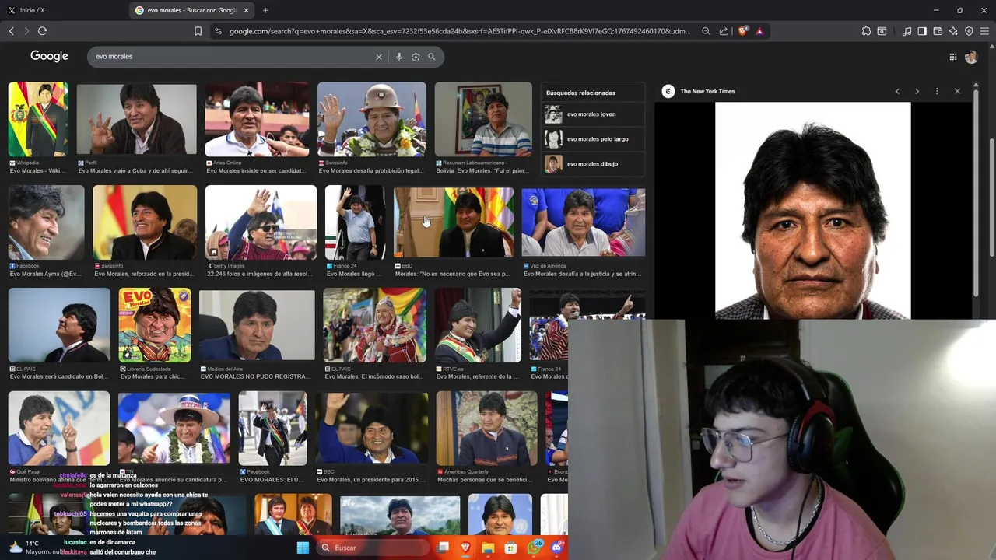Open Task View on the taskbar
This screenshot has height=560, width=996.
coord(444,548)
